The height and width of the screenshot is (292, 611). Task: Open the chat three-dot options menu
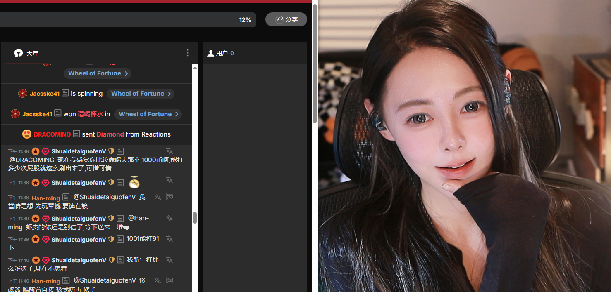187,53
